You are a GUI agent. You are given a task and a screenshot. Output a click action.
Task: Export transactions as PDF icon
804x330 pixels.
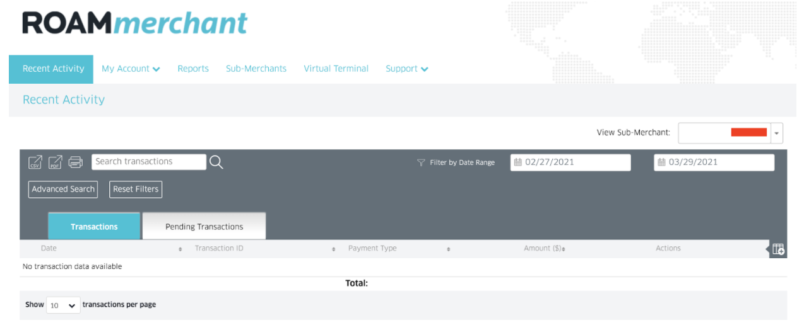click(x=56, y=162)
